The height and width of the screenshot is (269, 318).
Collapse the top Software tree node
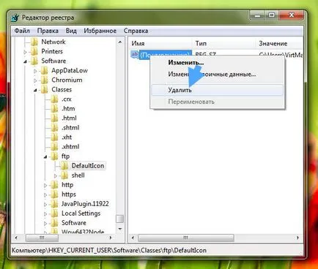click(25, 61)
